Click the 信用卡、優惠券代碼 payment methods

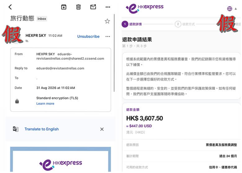click(x=223, y=167)
